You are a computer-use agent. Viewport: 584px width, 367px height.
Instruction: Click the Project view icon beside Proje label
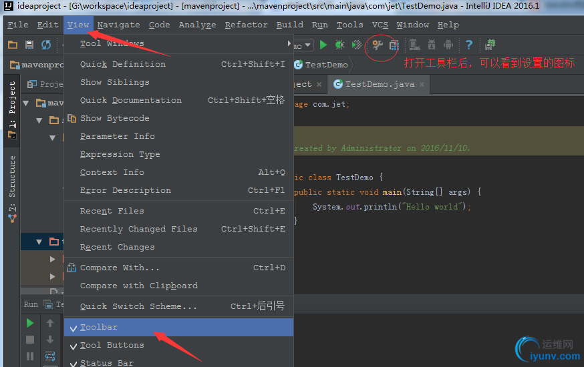click(32, 84)
